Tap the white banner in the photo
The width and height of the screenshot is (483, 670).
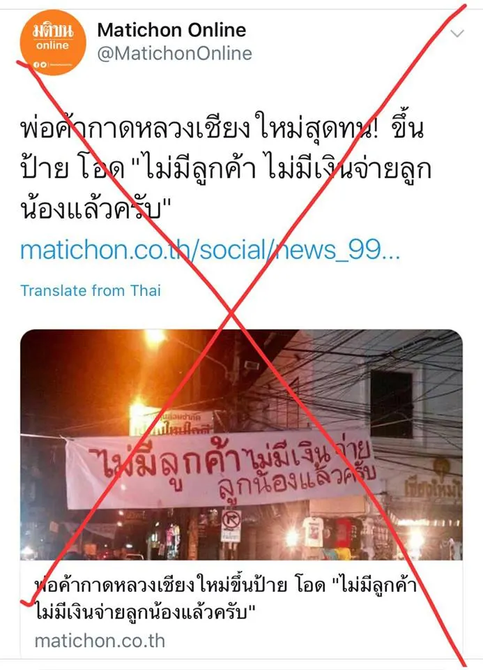click(x=222, y=469)
